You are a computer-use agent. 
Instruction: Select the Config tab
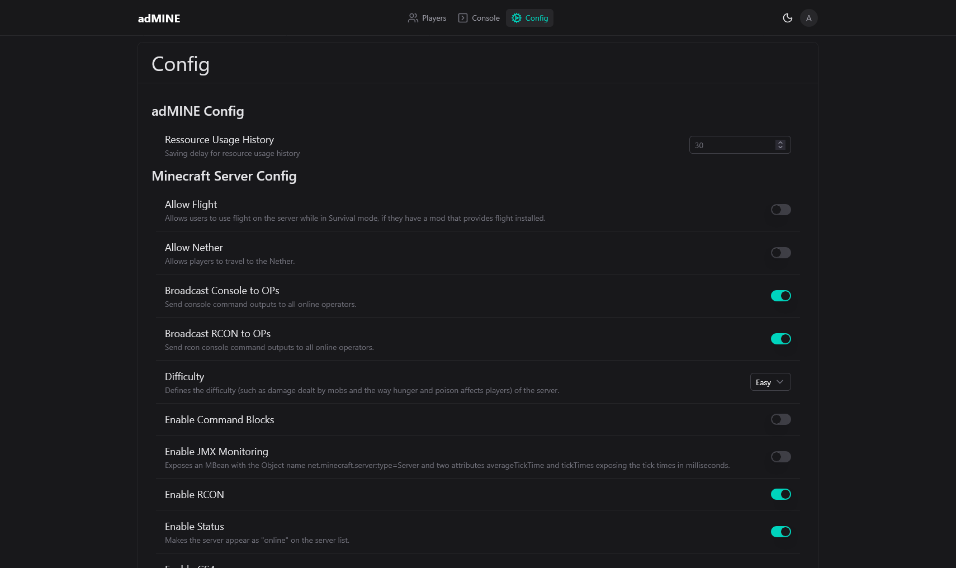pos(529,18)
